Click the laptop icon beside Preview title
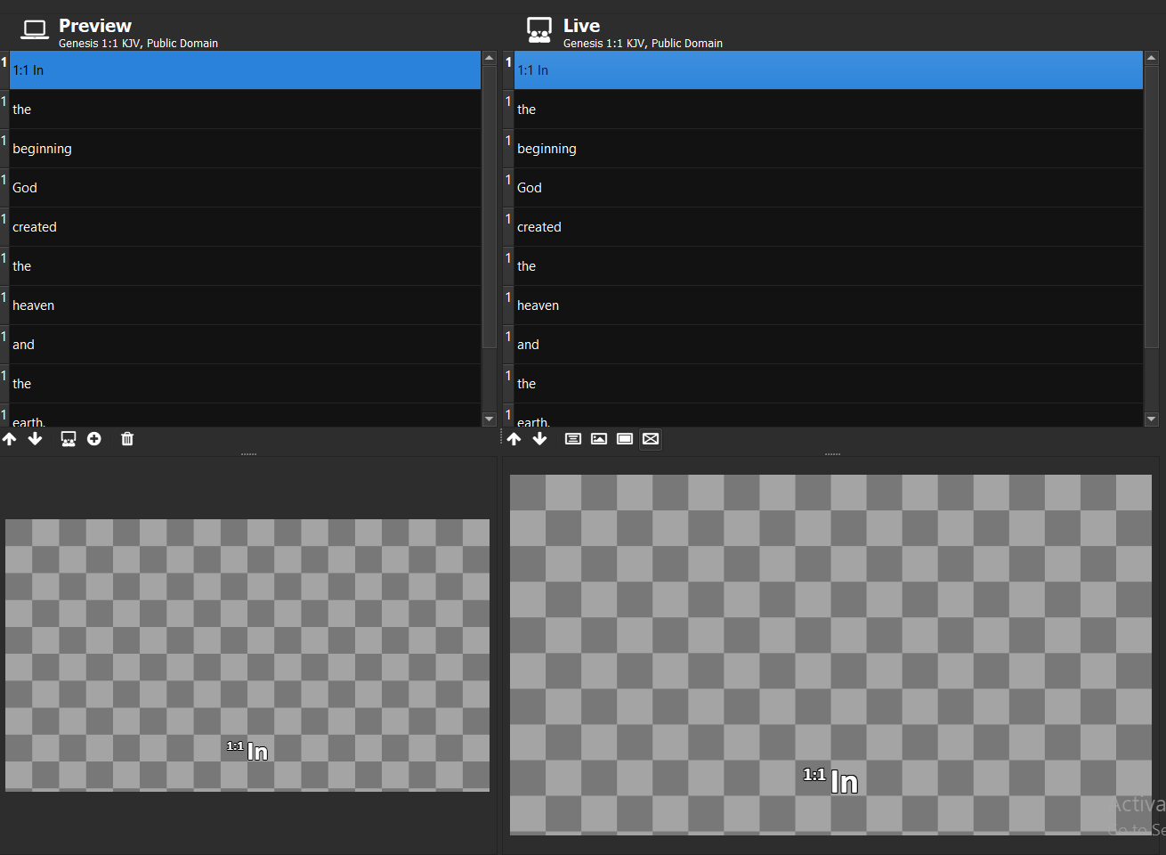Viewport: 1166px width, 855px height. pyautogui.click(x=35, y=31)
